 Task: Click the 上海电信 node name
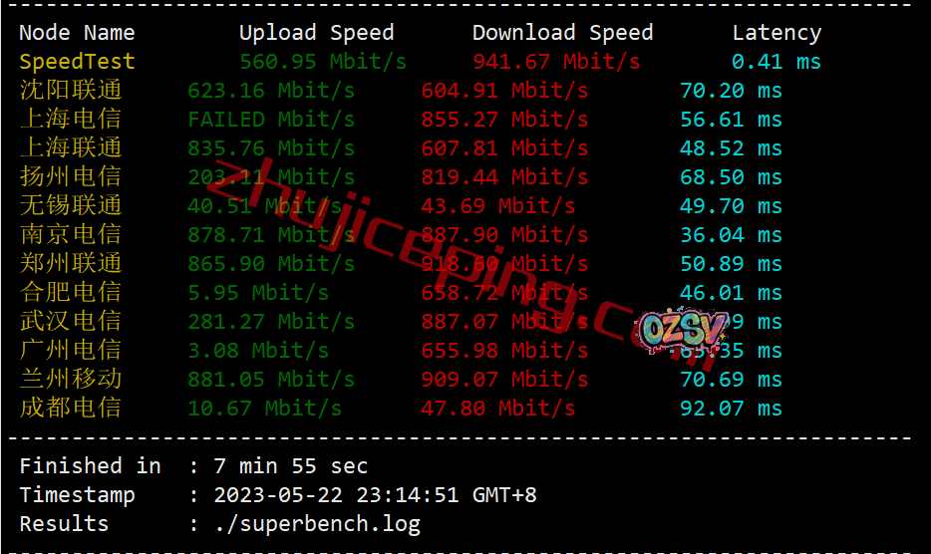[x=71, y=119]
